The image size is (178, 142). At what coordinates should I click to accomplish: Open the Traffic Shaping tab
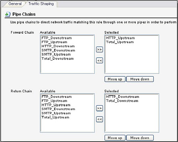point(41,4)
